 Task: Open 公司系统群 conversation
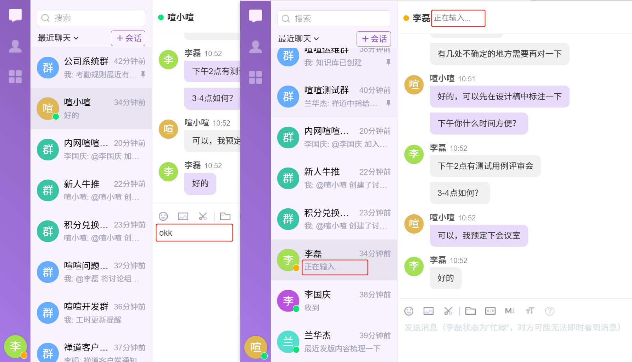tap(91, 67)
